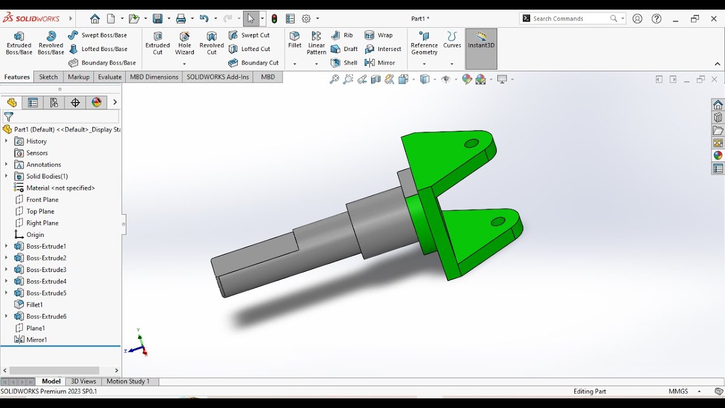
Task: Expand more manager tabs arrow
Action: [x=115, y=103]
